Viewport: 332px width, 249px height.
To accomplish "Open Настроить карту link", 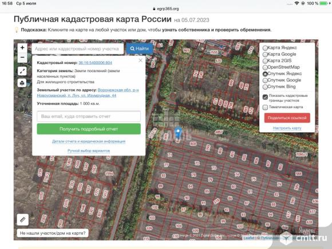I will click(287, 128).
